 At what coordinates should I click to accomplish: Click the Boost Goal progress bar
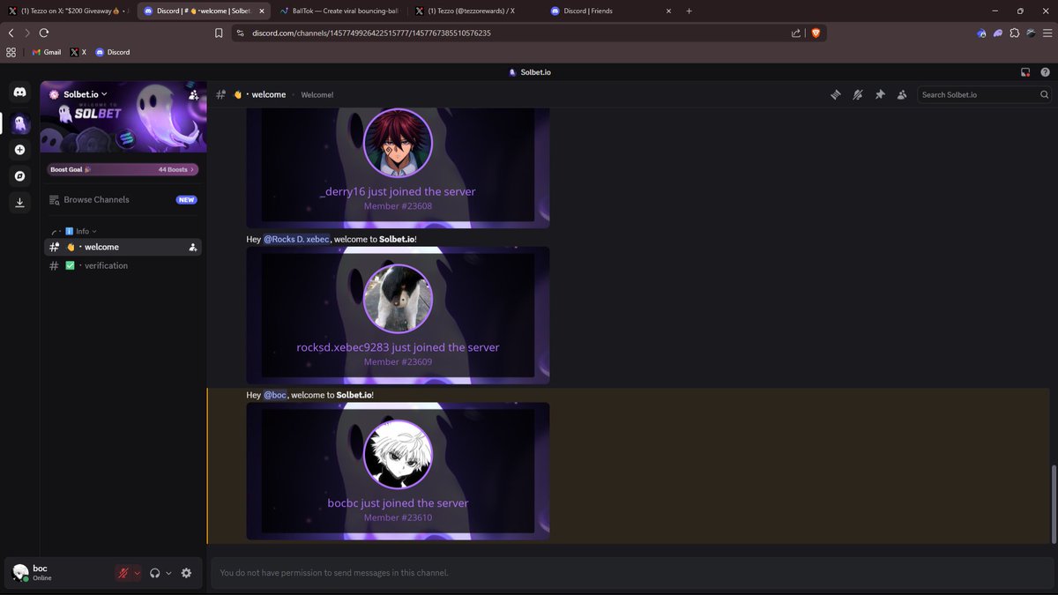click(123, 169)
